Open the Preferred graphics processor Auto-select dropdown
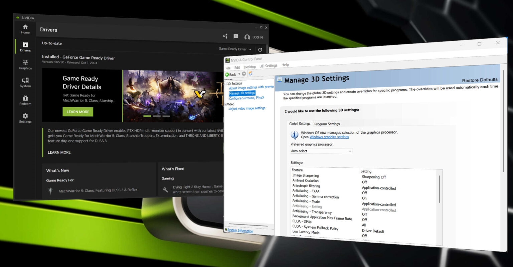The width and height of the screenshot is (513, 267). coord(321,151)
